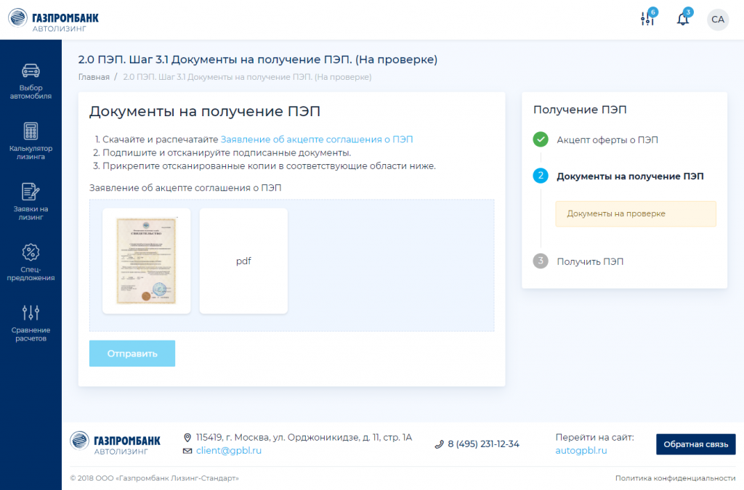744x490 pixels.
Task: Click the footer envelope email icon
Action: coord(187,451)
